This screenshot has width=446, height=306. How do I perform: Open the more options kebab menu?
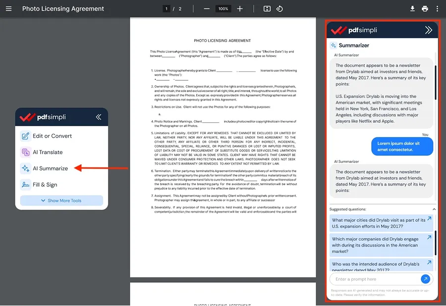pos(437,9)
